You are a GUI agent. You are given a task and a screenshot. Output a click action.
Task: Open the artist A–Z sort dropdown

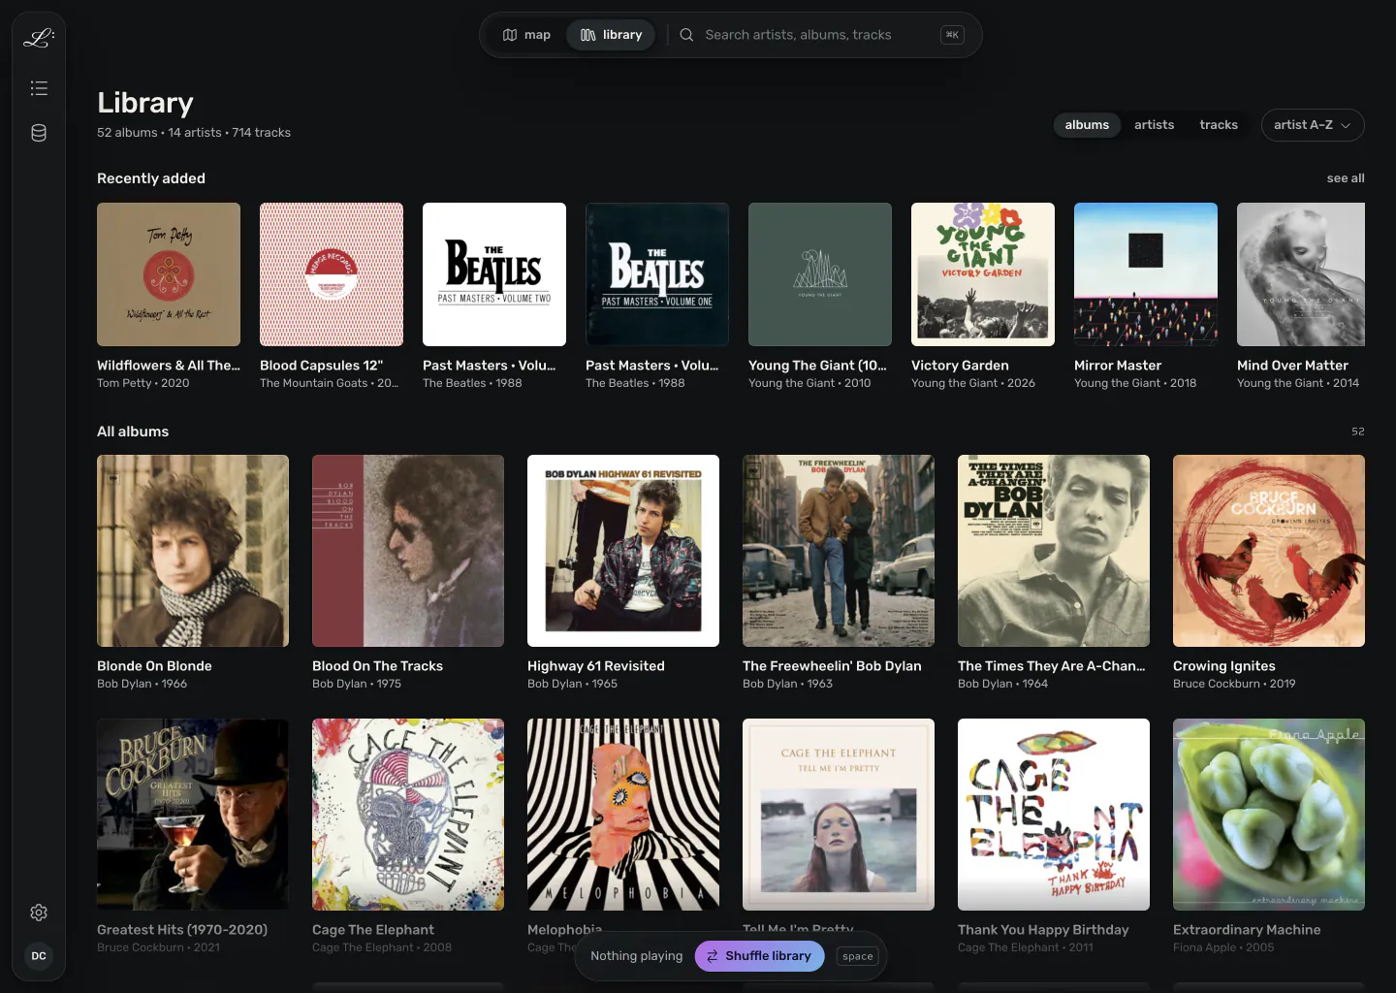coord(1313,125)
